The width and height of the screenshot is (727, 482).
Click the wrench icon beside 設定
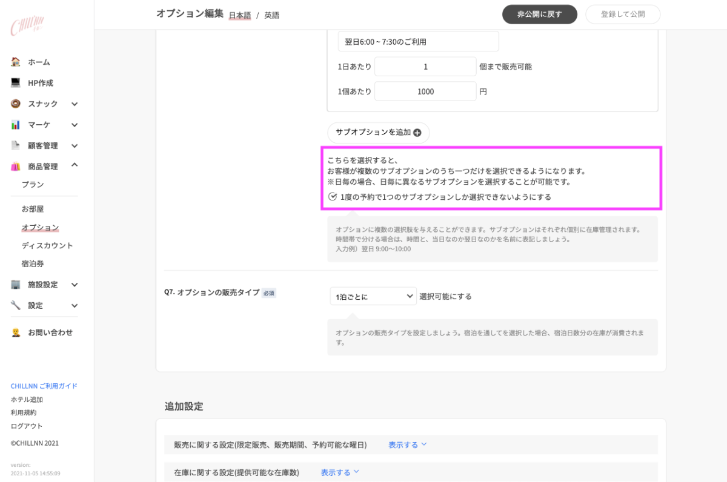point(16,305)
